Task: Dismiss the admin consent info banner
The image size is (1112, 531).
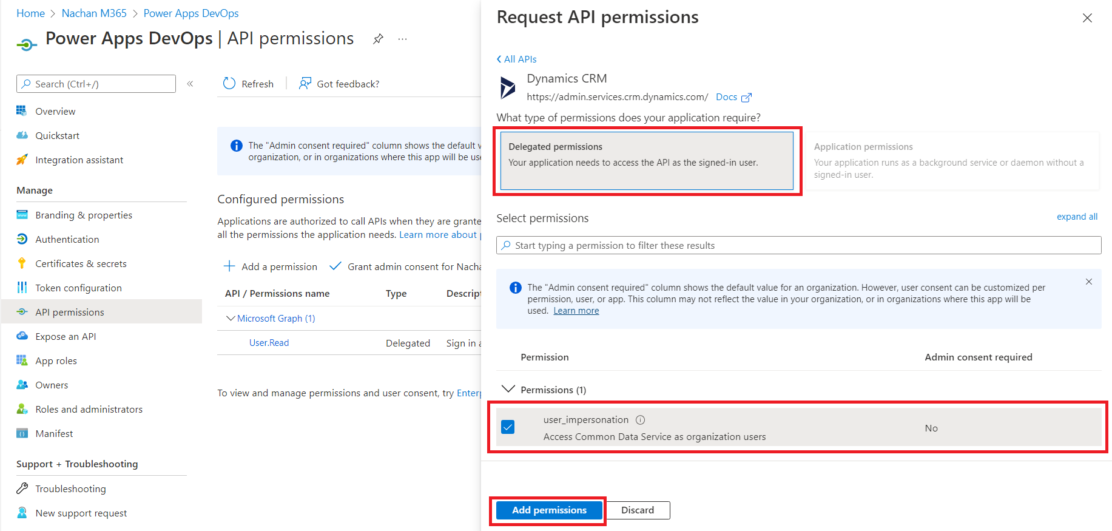Action: pos(1088,282)
